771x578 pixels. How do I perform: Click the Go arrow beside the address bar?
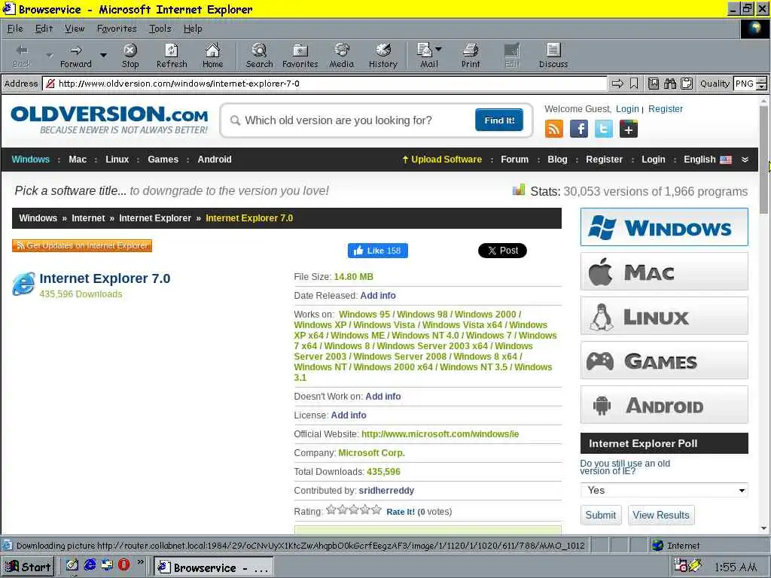coord(617,84)
